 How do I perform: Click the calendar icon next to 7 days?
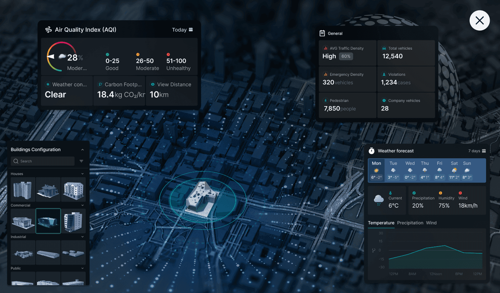[x=484, y=151]
